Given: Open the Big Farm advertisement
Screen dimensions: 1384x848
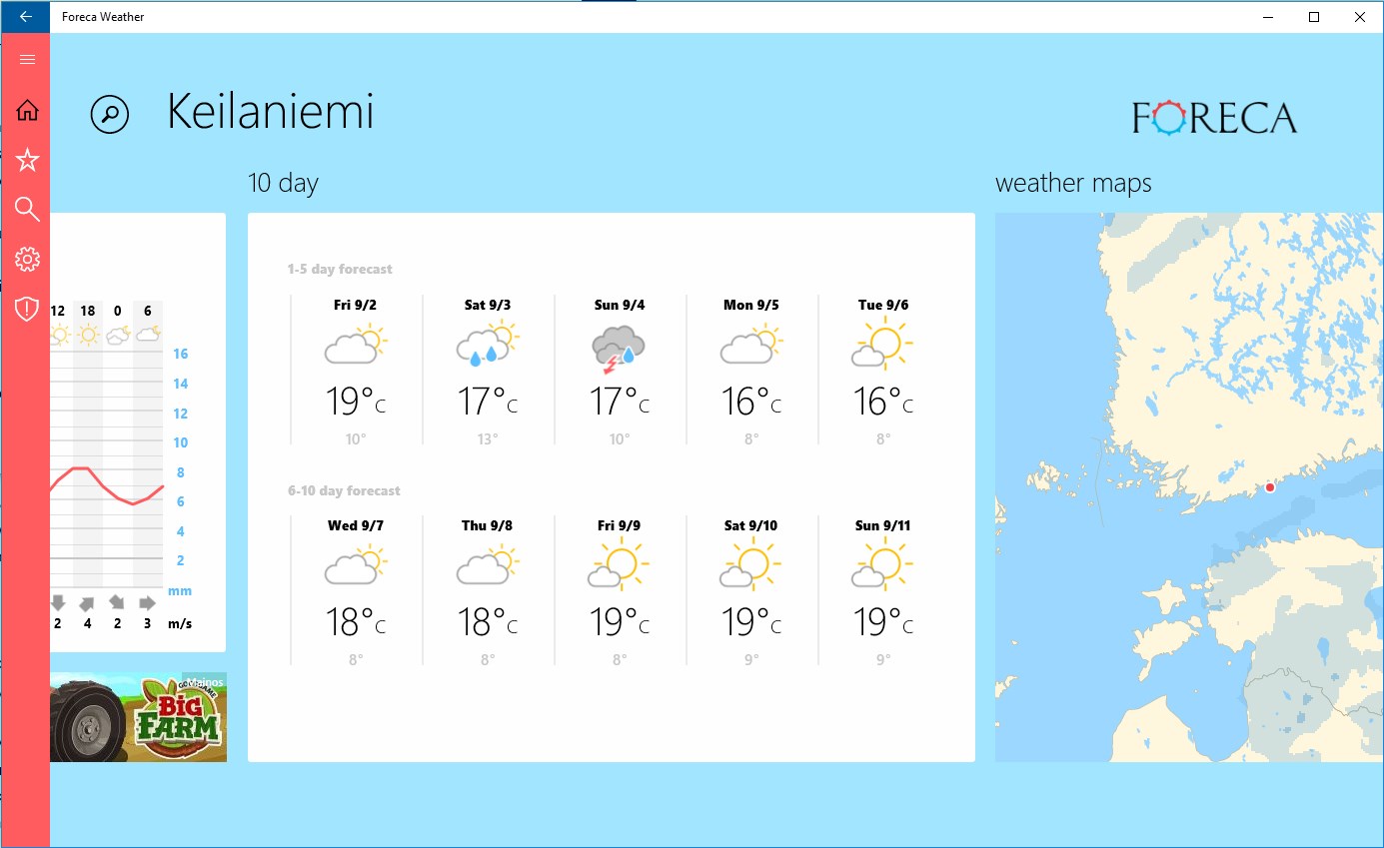Looking at the screenshot, I should pos(138,717).
